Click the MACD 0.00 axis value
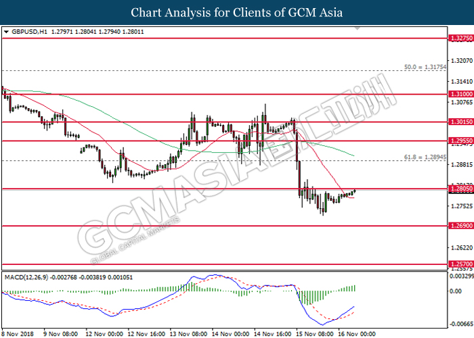474x338 pixels. pyautogui.click(x=456, y=291)
